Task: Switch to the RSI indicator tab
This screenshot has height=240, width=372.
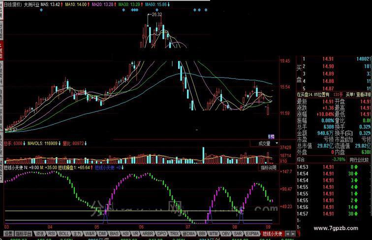Action: coord(52,234)
